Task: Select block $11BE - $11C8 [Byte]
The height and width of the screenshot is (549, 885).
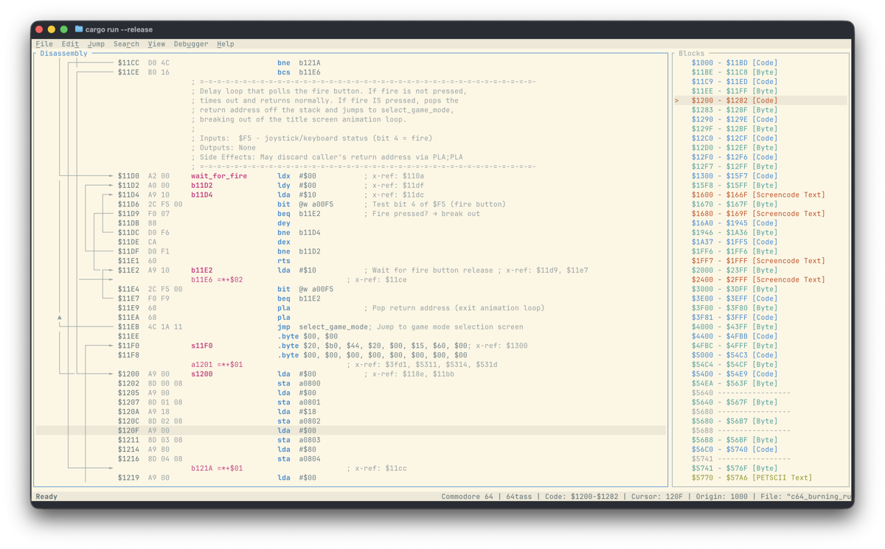Action: point(734,72)
